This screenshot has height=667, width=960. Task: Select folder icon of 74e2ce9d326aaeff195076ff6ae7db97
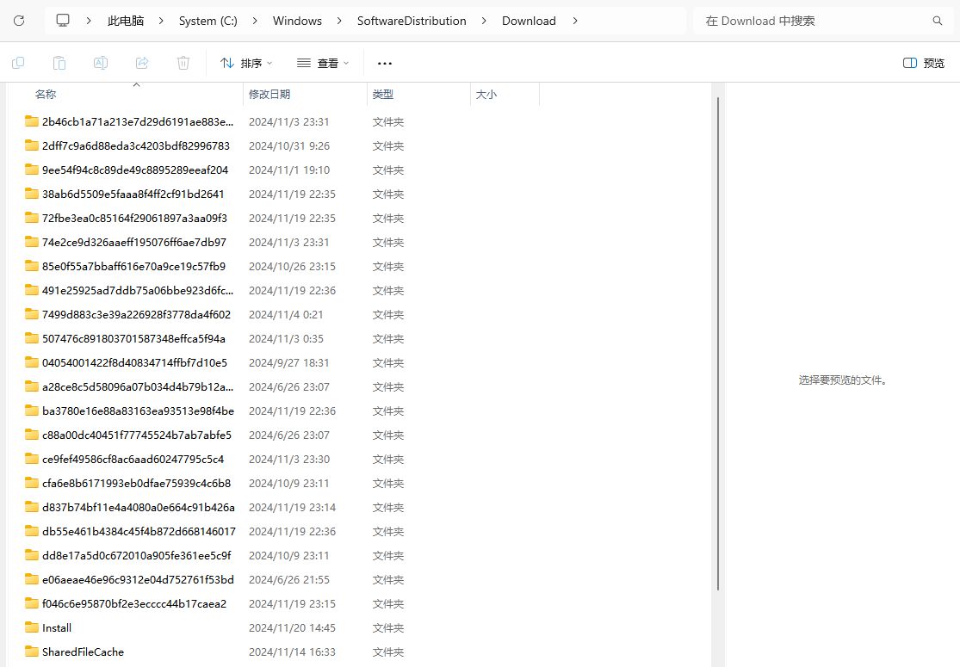pyautogui.click(x=32, y=242)
